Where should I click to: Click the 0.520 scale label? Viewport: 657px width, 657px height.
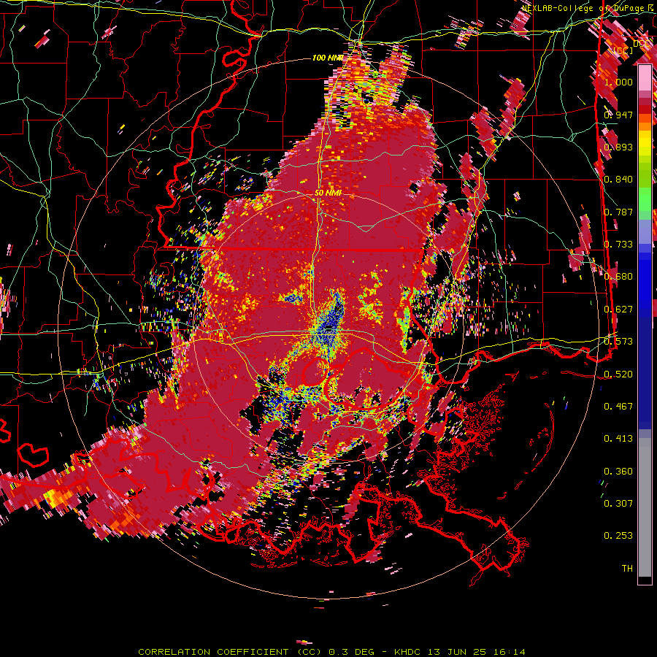point(618,374)
